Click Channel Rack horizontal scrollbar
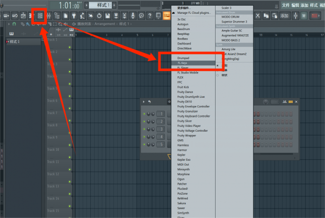 273,154
